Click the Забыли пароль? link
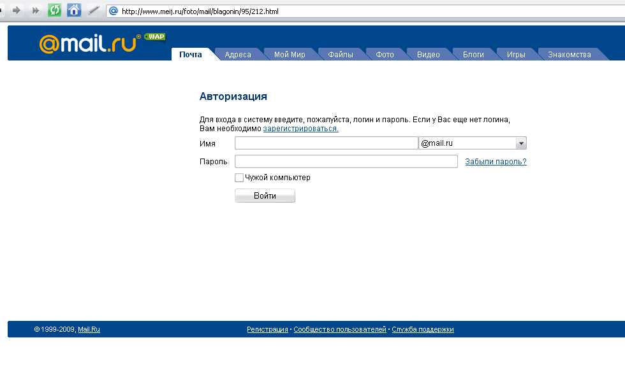625x375 pixels. tap(496, 162)
